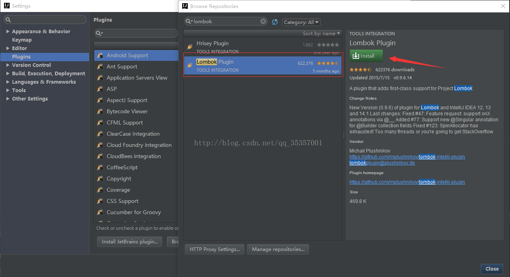Screen dimensions: 510x277
Task: Select ClearCase Integration plugin
Action: [136, 134]
